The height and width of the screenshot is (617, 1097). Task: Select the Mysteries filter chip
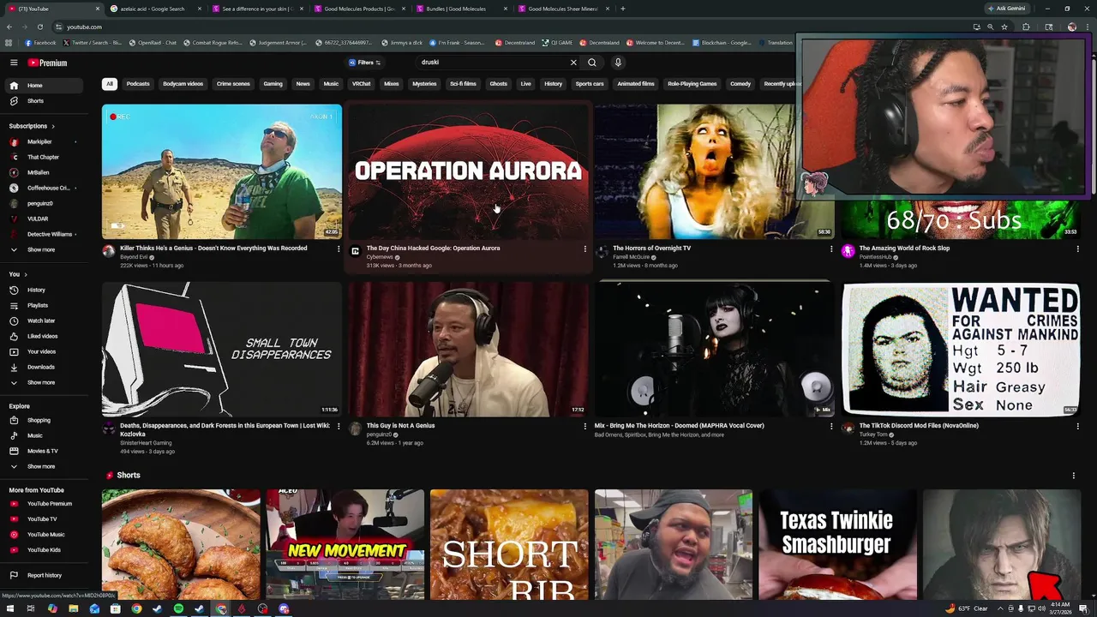tap(424, 84)
